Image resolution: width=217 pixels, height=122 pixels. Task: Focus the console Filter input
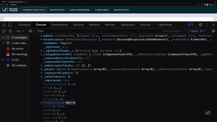tap(99, 31)
